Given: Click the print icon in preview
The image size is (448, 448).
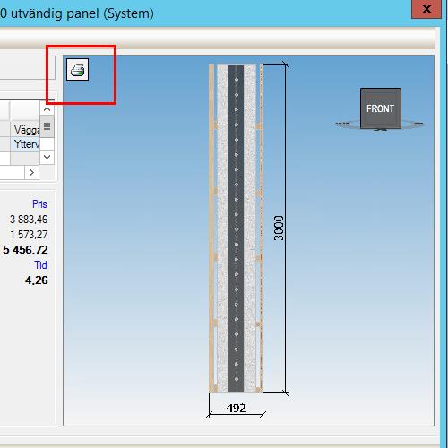Looking at the screenshot, I should (77, 69).
